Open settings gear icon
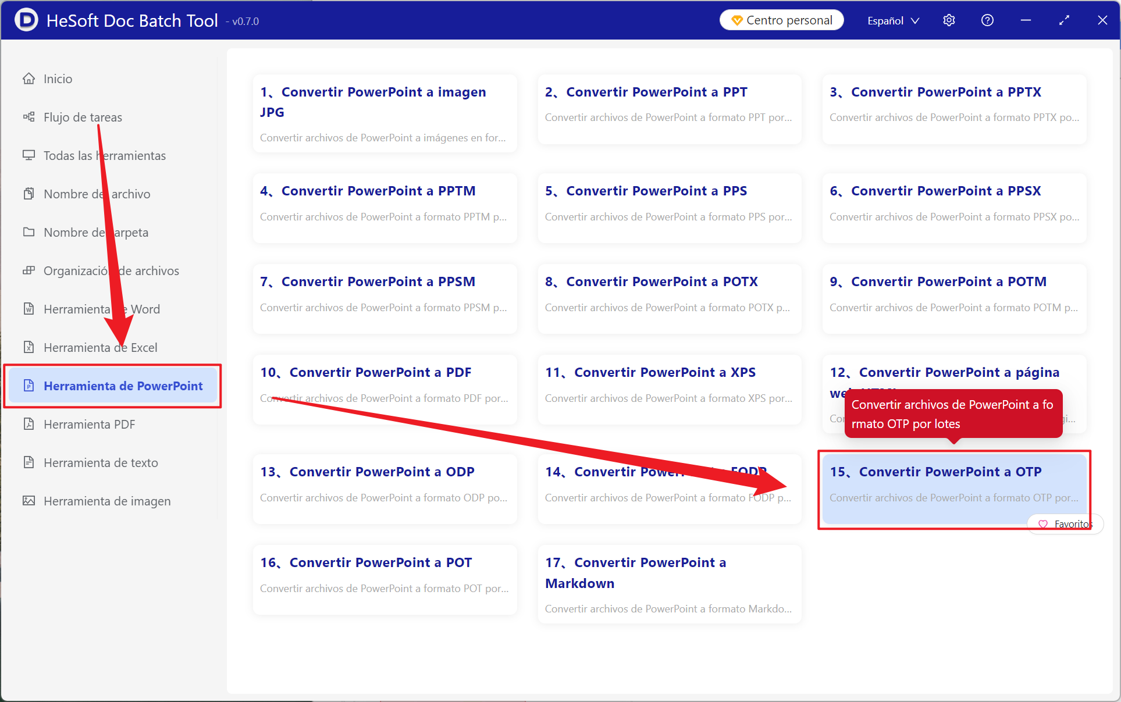 949,20
